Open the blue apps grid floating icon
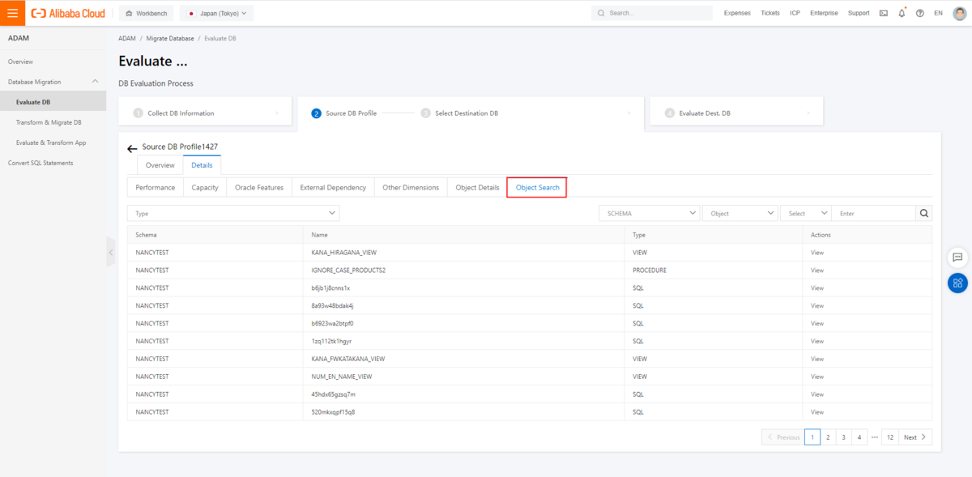The image size is (972, 477). coord(957,283)
